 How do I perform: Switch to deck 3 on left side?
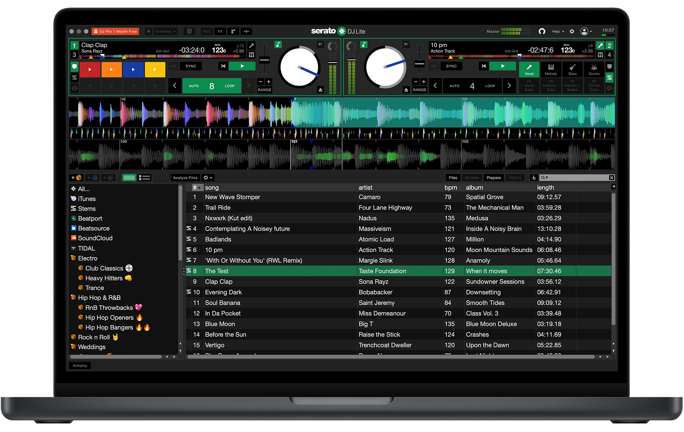(x=74, y=55)
